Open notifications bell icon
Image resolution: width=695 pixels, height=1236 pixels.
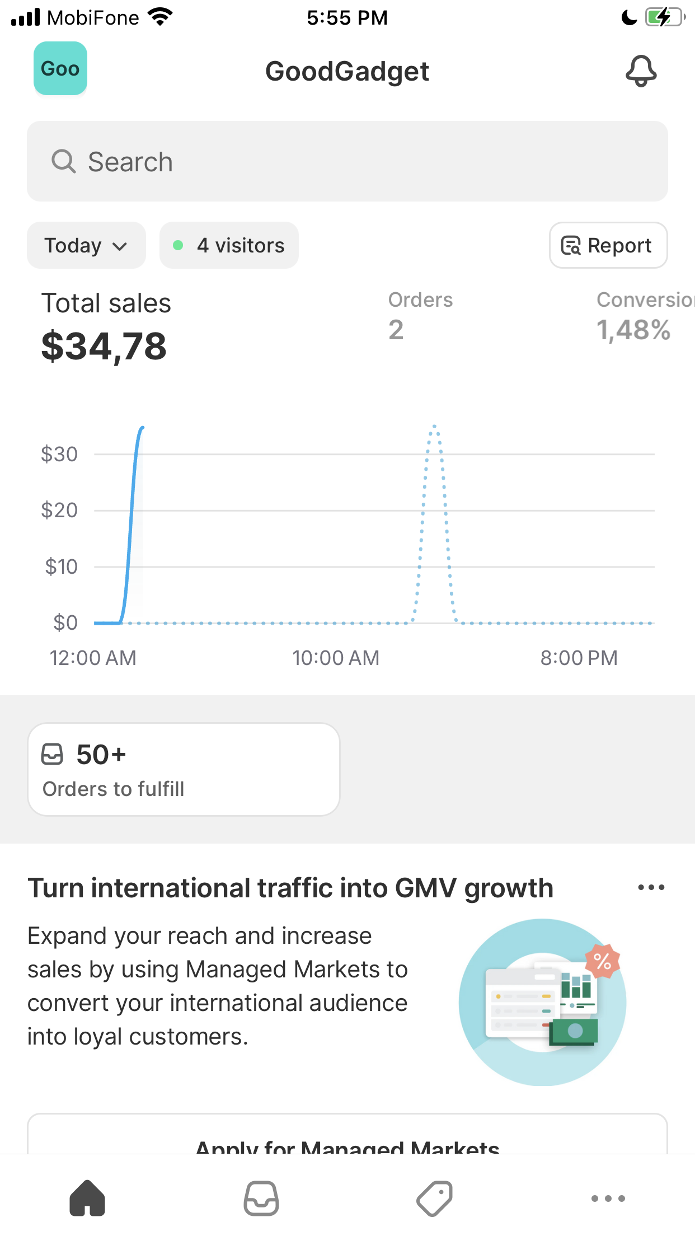(x=641, y=71)
